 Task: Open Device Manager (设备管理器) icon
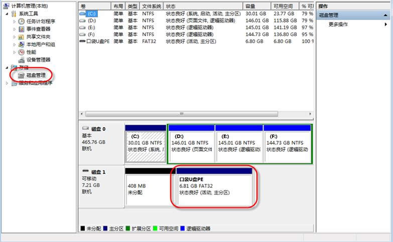[x=21, y=60]
